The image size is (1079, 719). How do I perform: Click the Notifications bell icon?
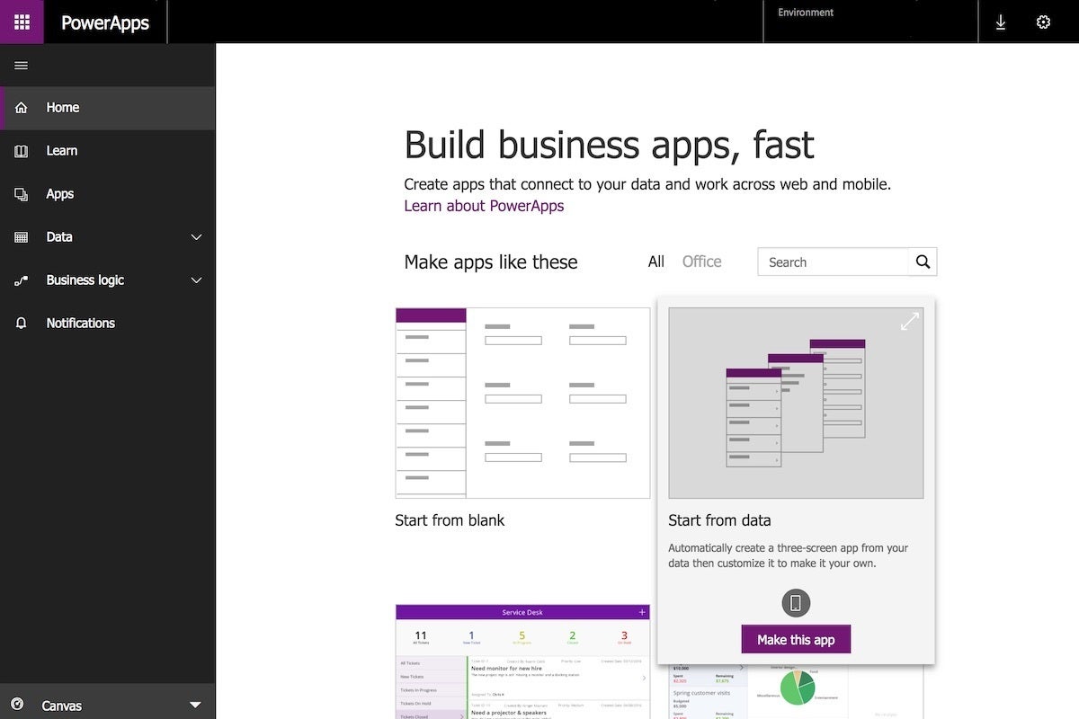point(22,324)
